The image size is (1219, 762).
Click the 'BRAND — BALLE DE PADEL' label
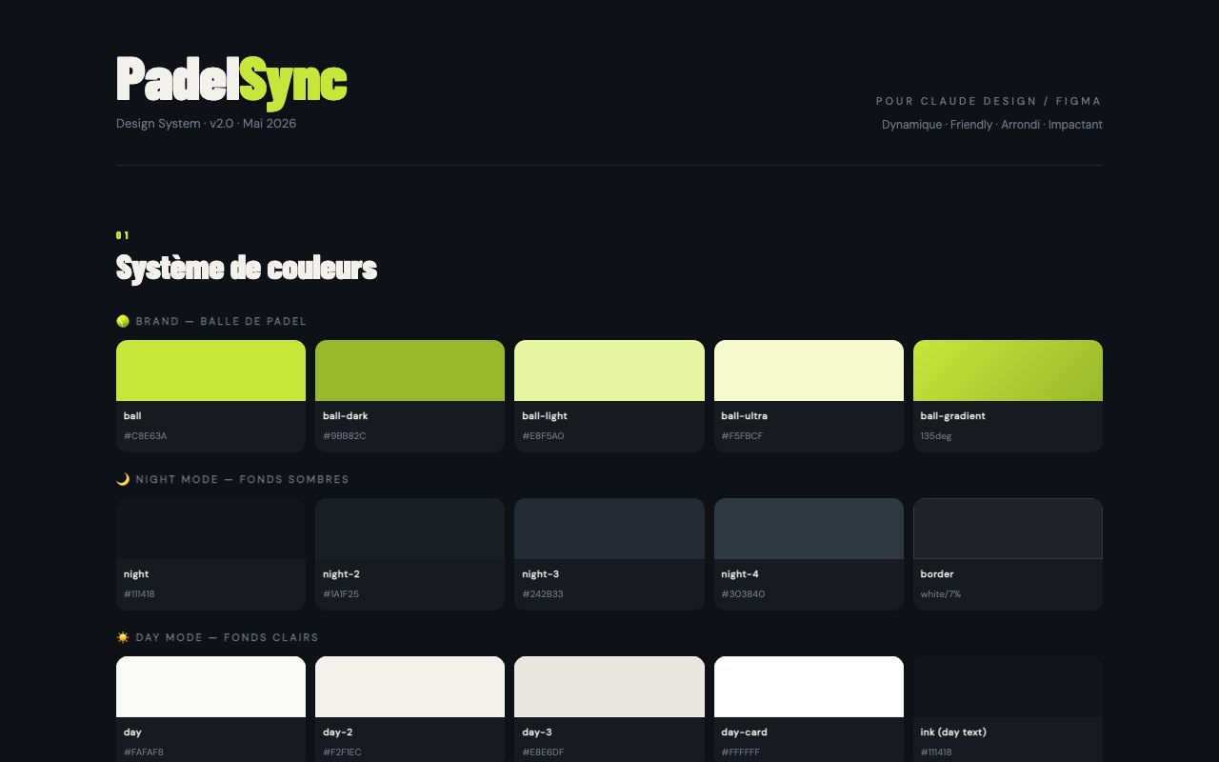pyautogui.click(x=221, y=321)
